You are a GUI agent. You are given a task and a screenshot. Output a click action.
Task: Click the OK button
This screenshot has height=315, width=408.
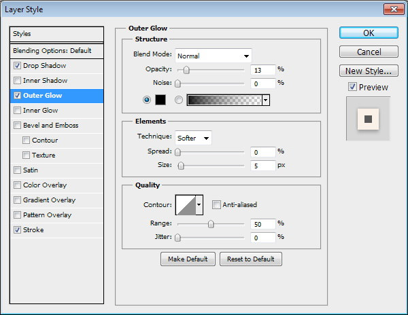tap(369, 33)
